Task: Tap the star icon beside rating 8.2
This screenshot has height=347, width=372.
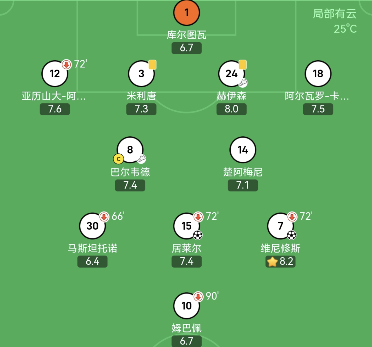Action: (x=272, y=262)
